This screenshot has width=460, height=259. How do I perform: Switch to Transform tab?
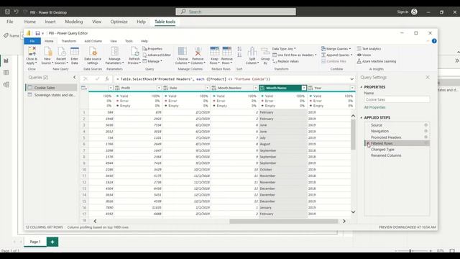click(x=69, y=41)
